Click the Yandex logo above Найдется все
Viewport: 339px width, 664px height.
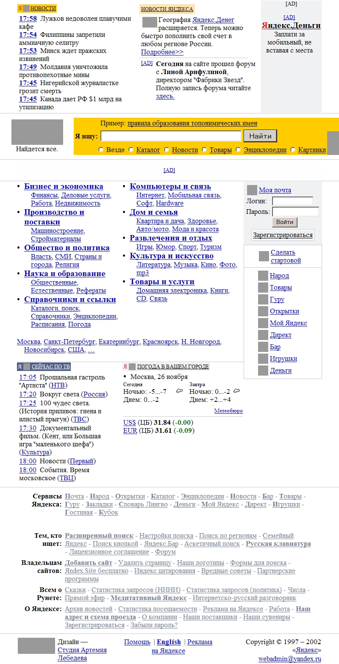37,132
